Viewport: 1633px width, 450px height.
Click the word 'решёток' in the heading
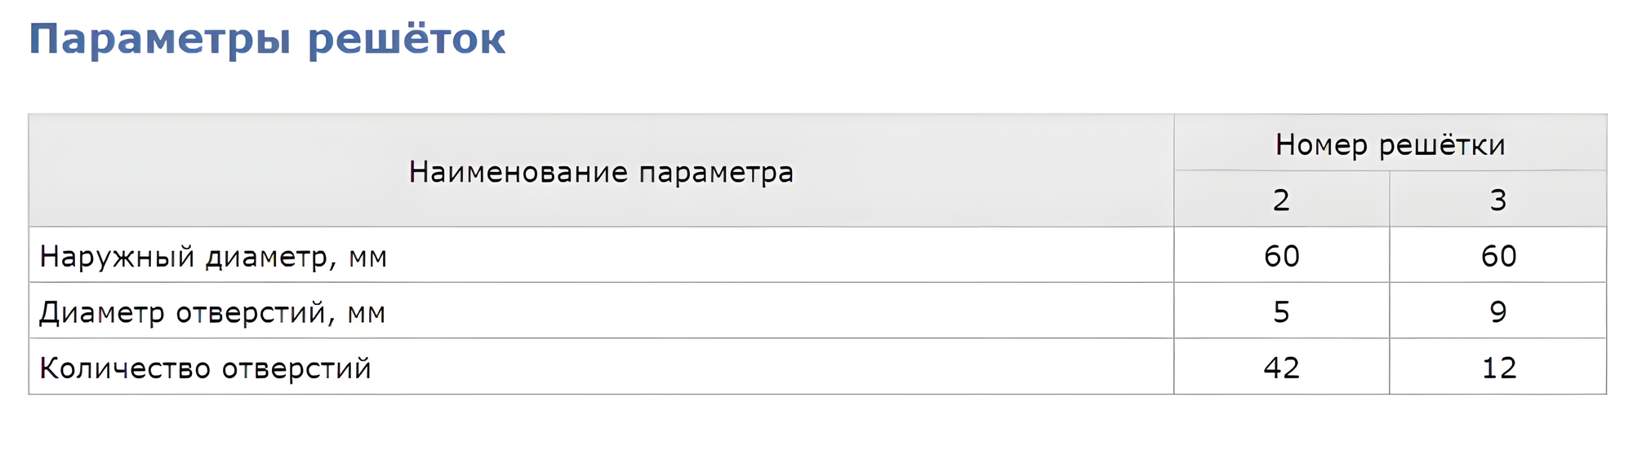tap(407, 39)
